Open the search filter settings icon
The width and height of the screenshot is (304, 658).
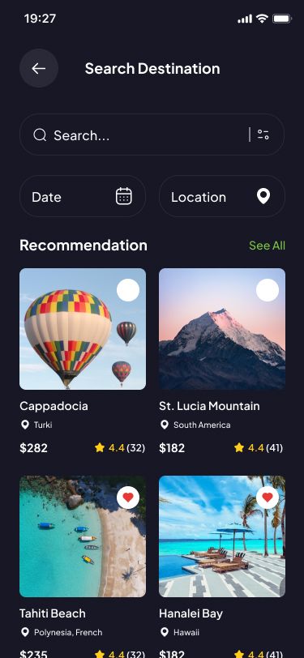click(263, 135)
